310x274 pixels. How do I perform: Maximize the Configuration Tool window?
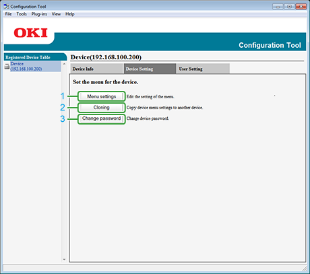pos(289,7)
